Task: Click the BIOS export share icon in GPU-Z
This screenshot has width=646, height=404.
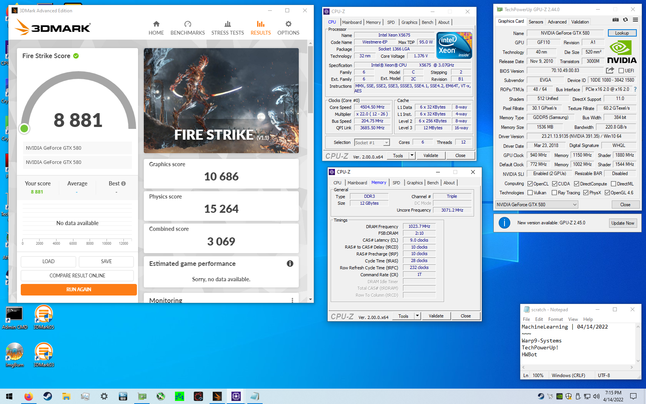Action: [x=610, y=70]
